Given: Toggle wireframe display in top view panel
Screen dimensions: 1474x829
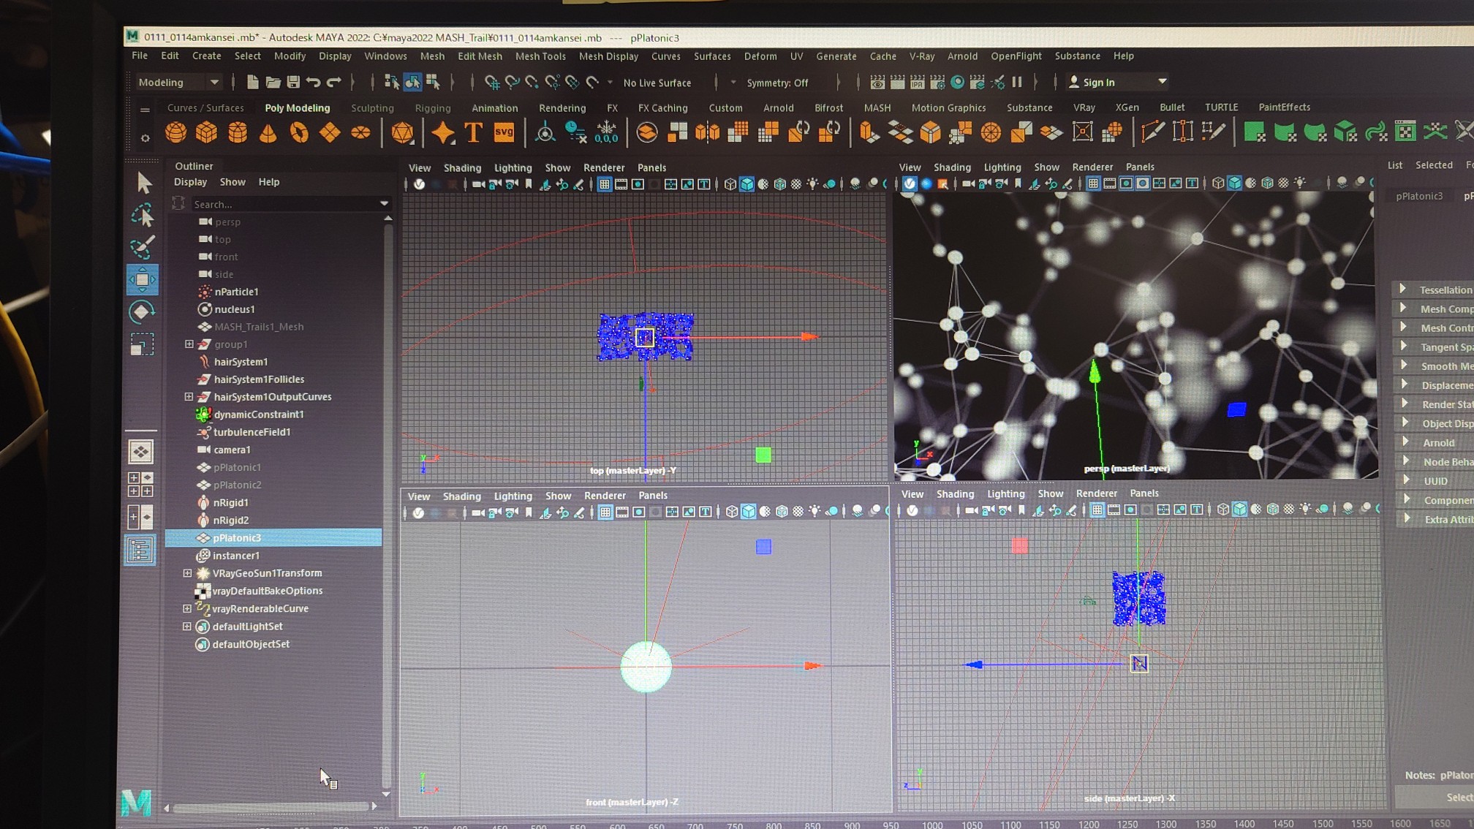Looking at the screenshot, I should (730, 184).
